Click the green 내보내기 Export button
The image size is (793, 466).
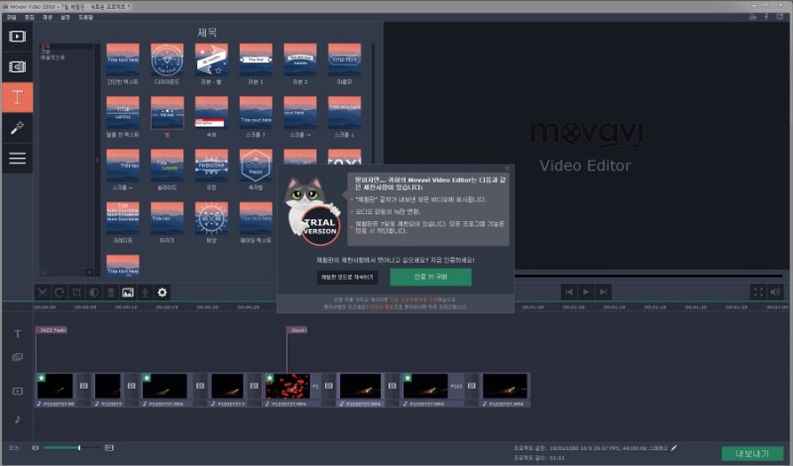coord(752,453)
